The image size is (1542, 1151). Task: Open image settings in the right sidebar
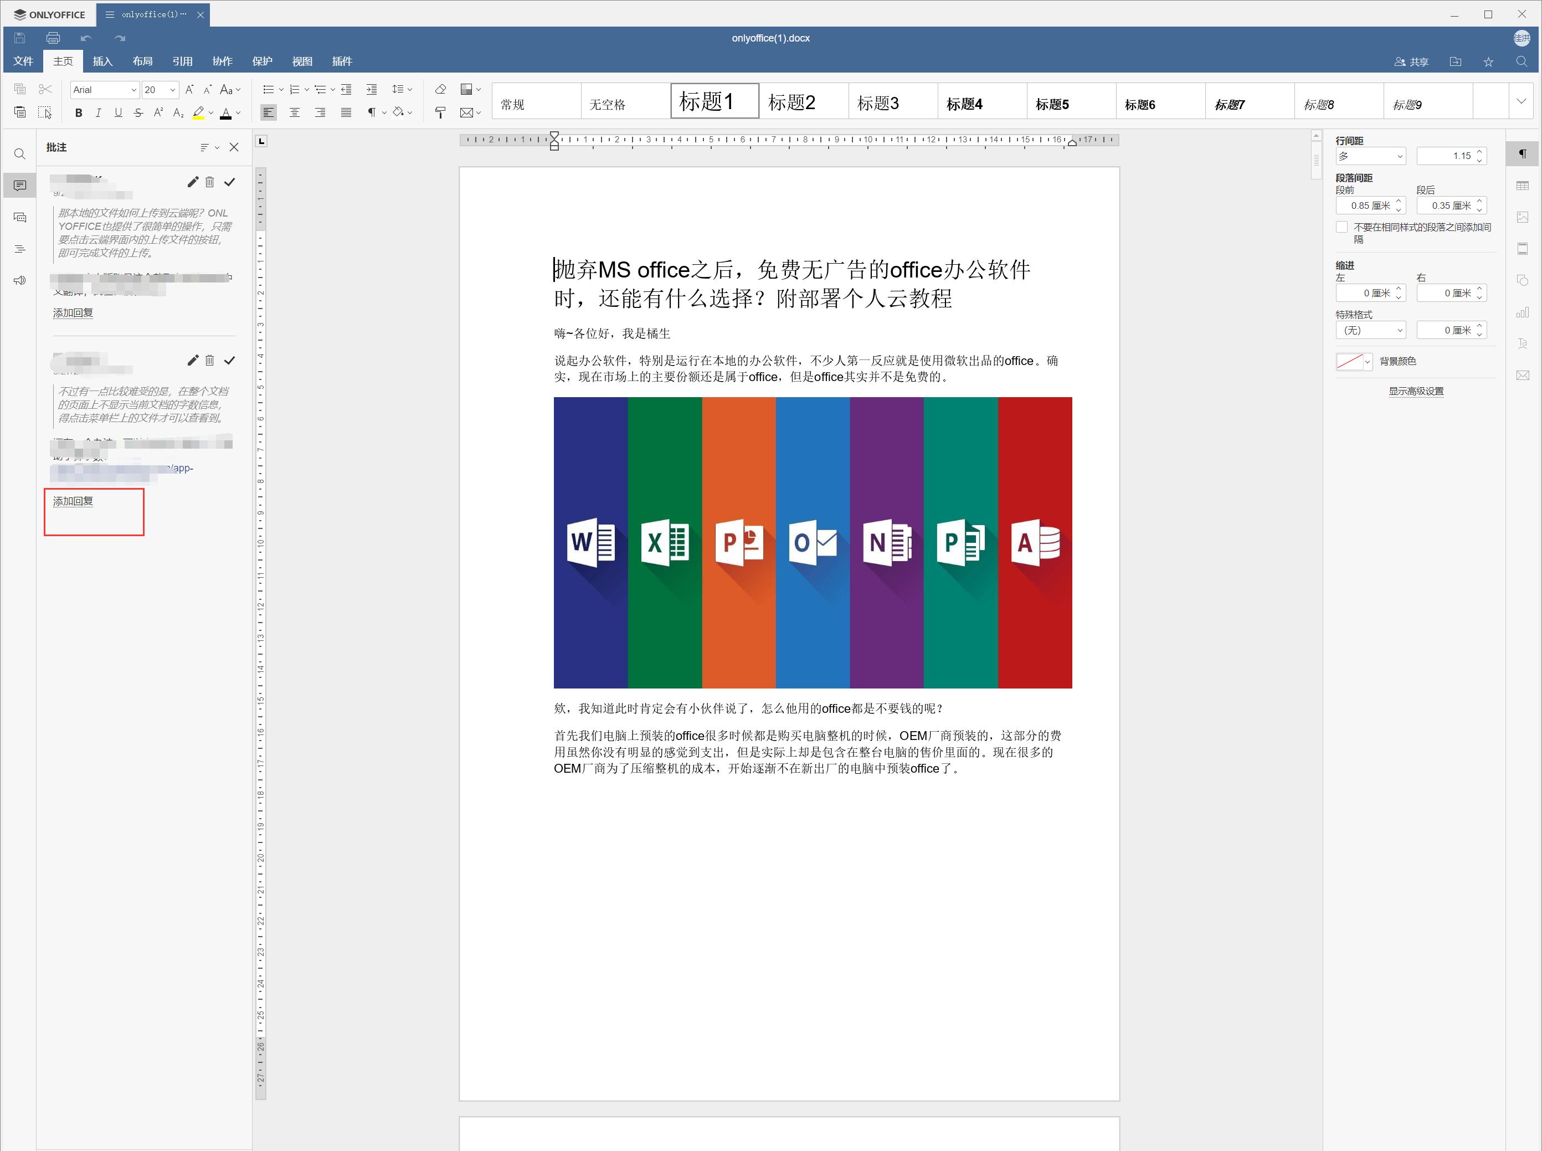tap(1523, 217)
